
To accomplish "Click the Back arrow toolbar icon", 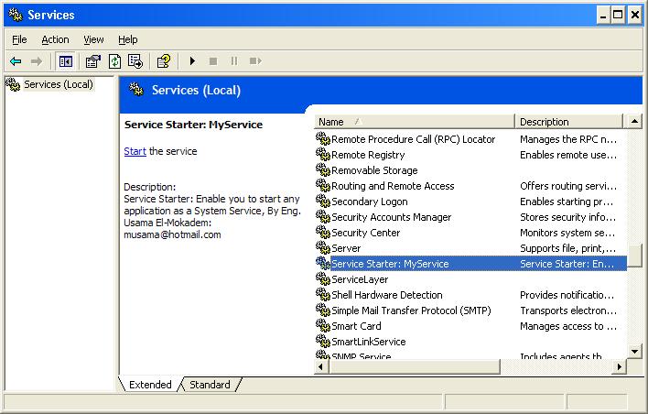I will tap(16, 61).
